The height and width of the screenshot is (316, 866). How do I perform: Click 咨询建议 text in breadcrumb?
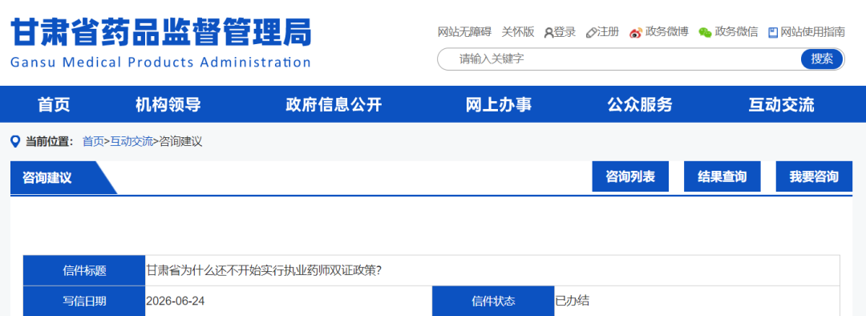180,141
